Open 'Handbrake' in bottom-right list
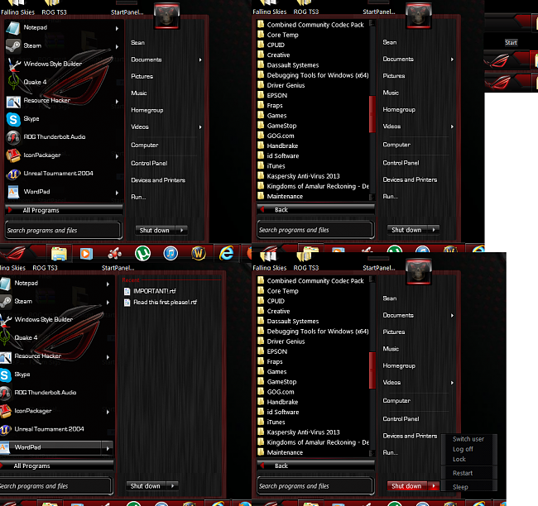The image size is (538, 506). pos(282,402)
